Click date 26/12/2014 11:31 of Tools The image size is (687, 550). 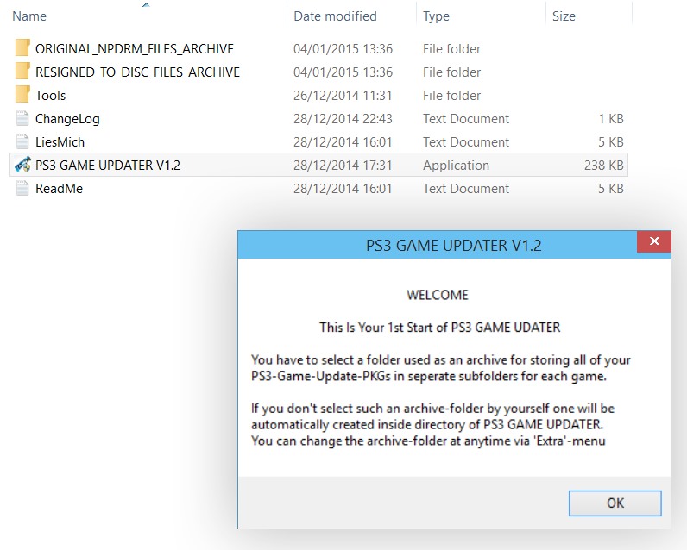pyautogui.click(x=343, y=96)
